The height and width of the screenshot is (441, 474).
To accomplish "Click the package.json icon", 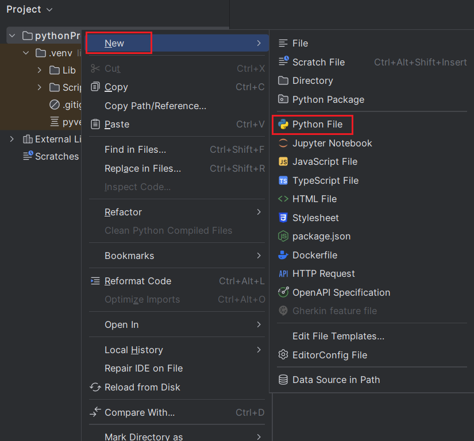I will 283,236.
